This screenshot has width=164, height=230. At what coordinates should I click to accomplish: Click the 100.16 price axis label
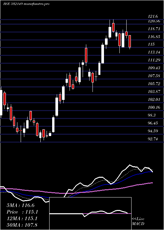pos(154,107)
